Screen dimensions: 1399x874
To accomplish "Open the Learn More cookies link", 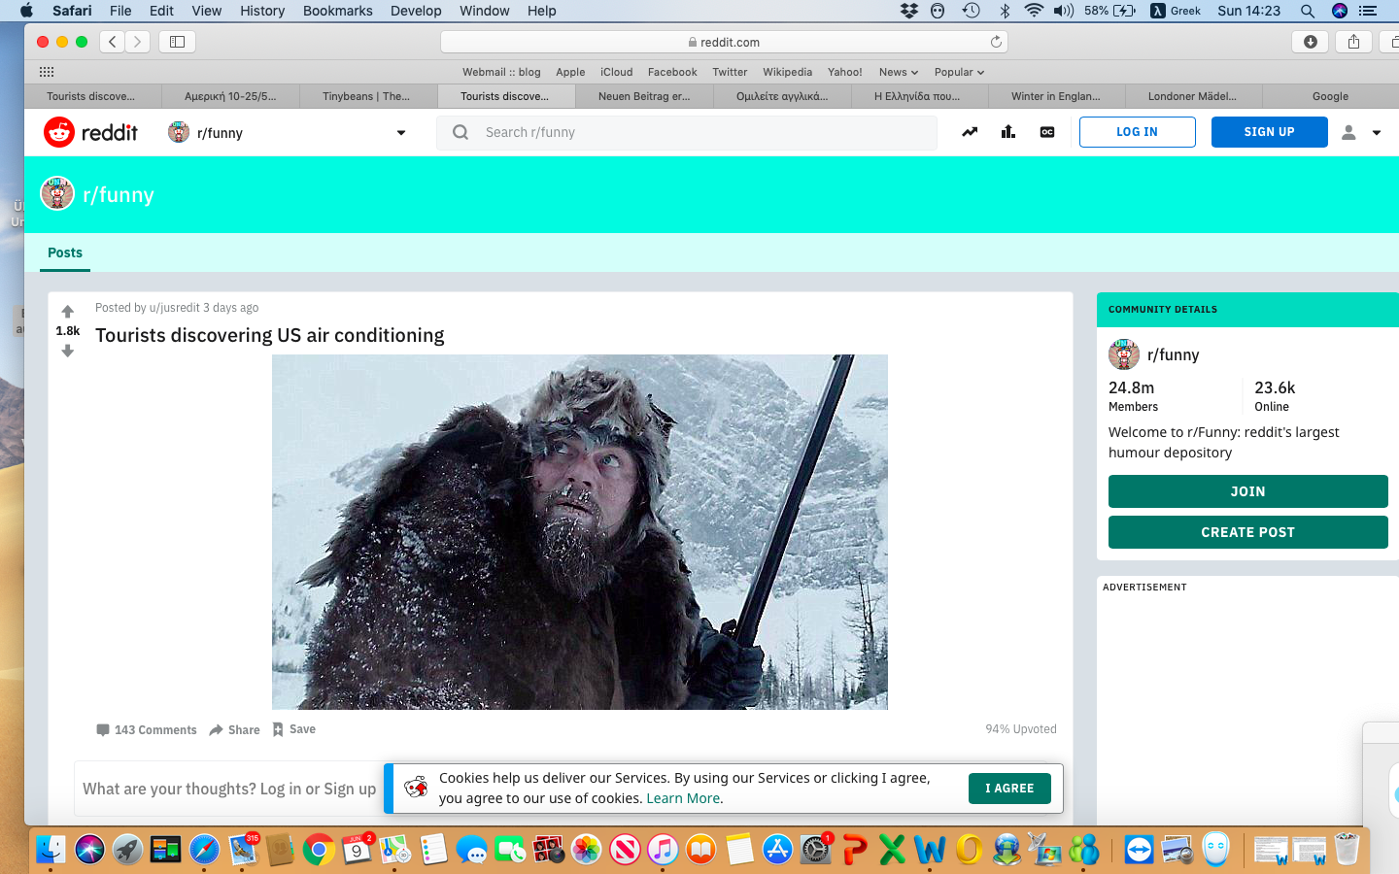I will coord(683,798).
